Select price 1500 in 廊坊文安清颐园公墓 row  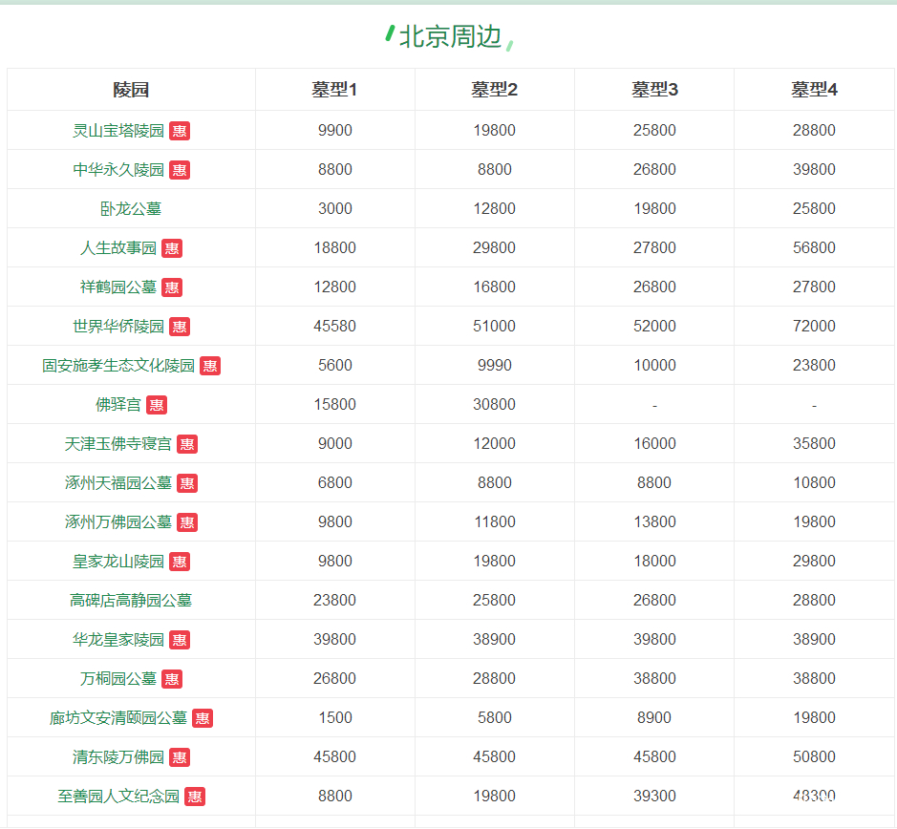tap(335, 717)
